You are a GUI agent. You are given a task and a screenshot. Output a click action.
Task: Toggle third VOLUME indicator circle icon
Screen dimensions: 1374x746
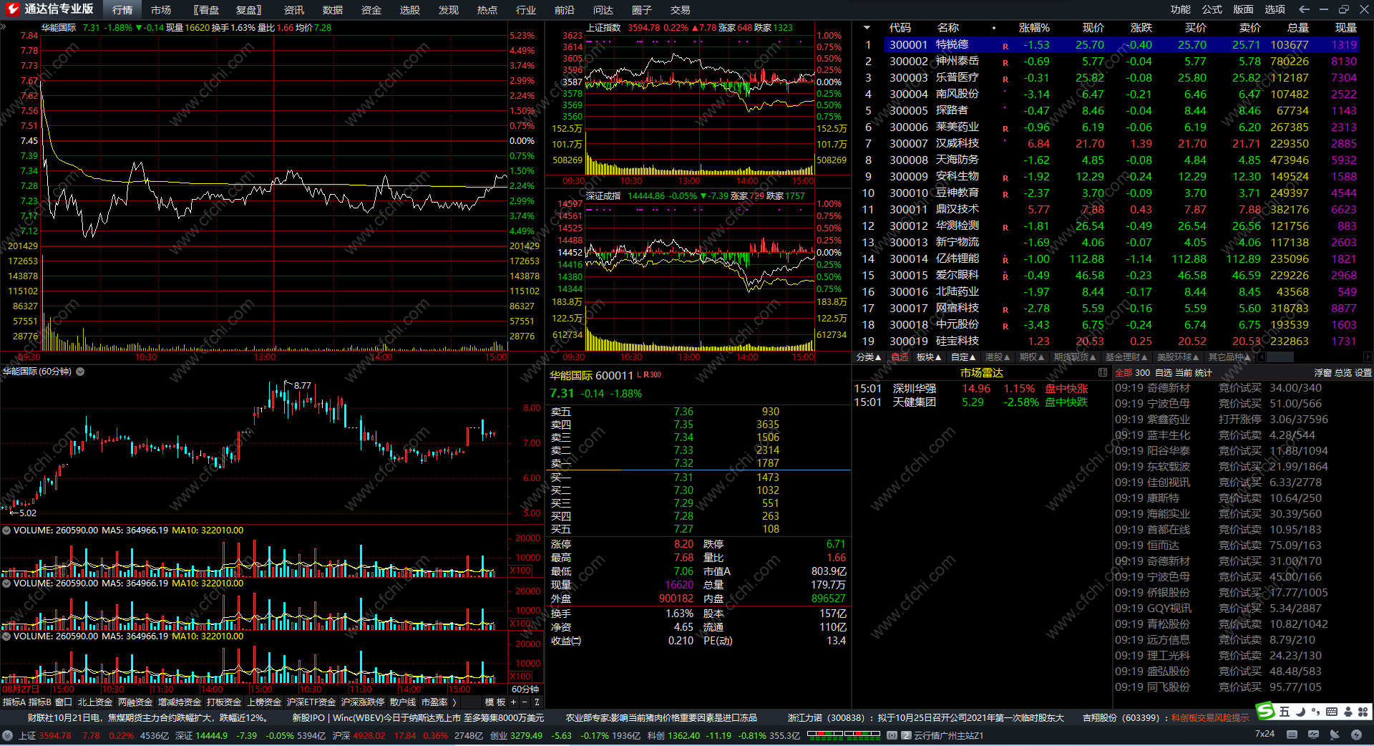[x=6, y=636]
